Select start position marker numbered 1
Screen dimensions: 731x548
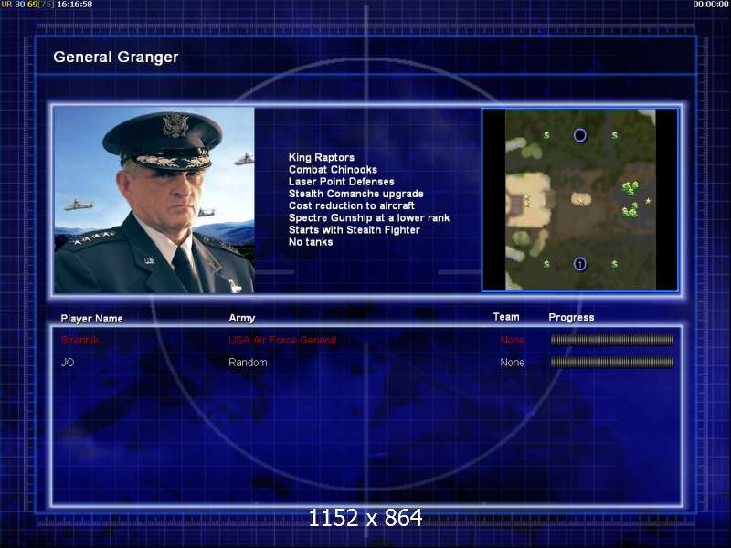tap(580, 264)
